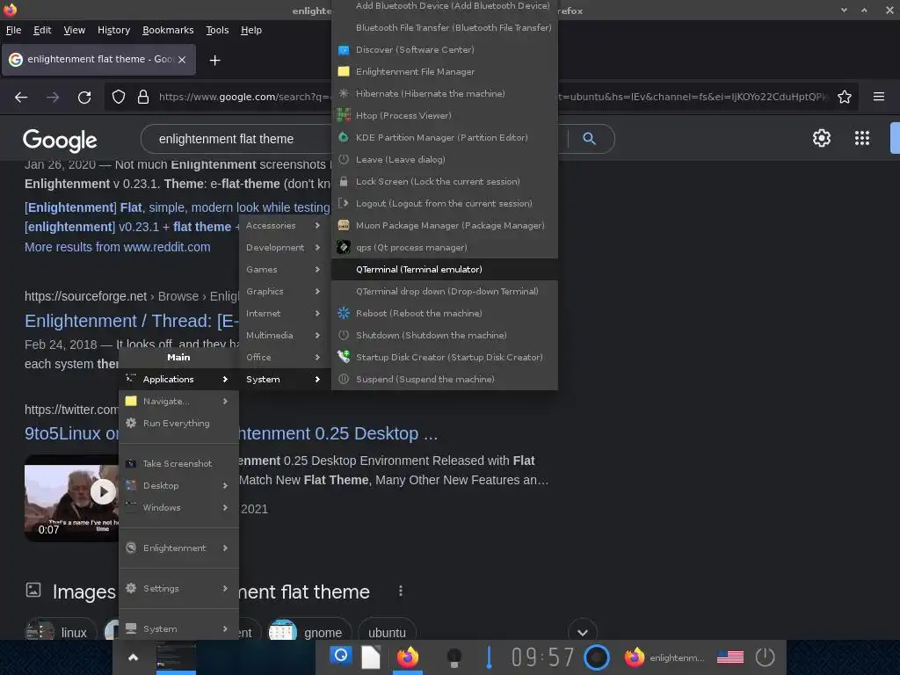Screen dimensions: 900x675
Task: Bookmark page with the star icon
Action: pyautogui.click(x=845, y=97)
